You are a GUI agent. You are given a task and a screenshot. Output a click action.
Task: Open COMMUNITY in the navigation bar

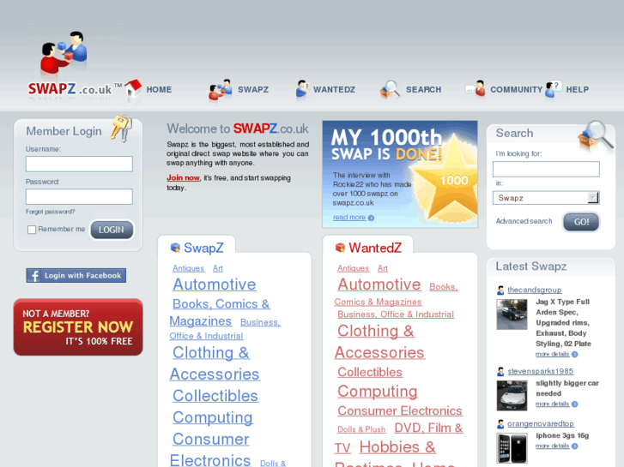(516, 89)
